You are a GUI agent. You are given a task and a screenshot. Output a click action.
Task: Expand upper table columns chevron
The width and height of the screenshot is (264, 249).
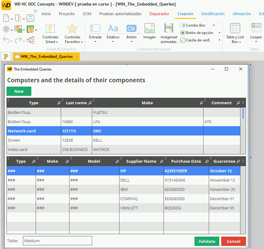coord(243,103)
